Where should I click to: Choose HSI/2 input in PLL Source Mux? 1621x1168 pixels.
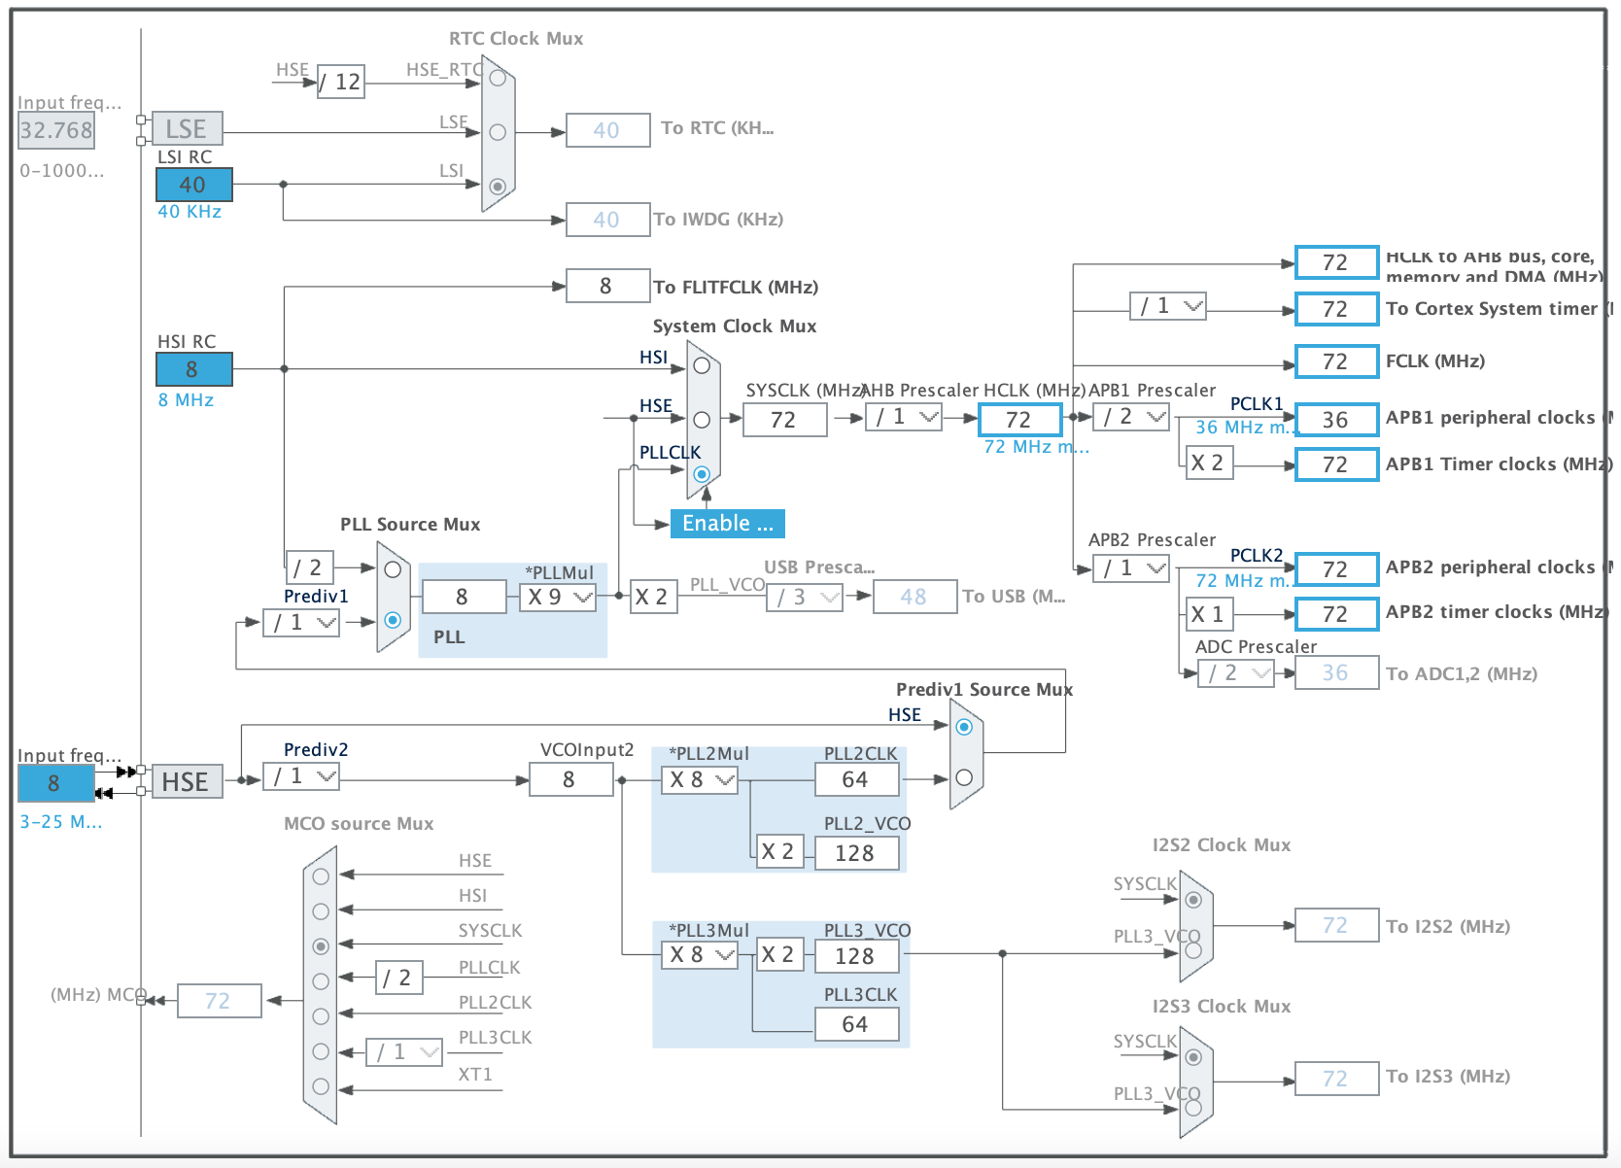pyautogui.click(x=393, y=569)
